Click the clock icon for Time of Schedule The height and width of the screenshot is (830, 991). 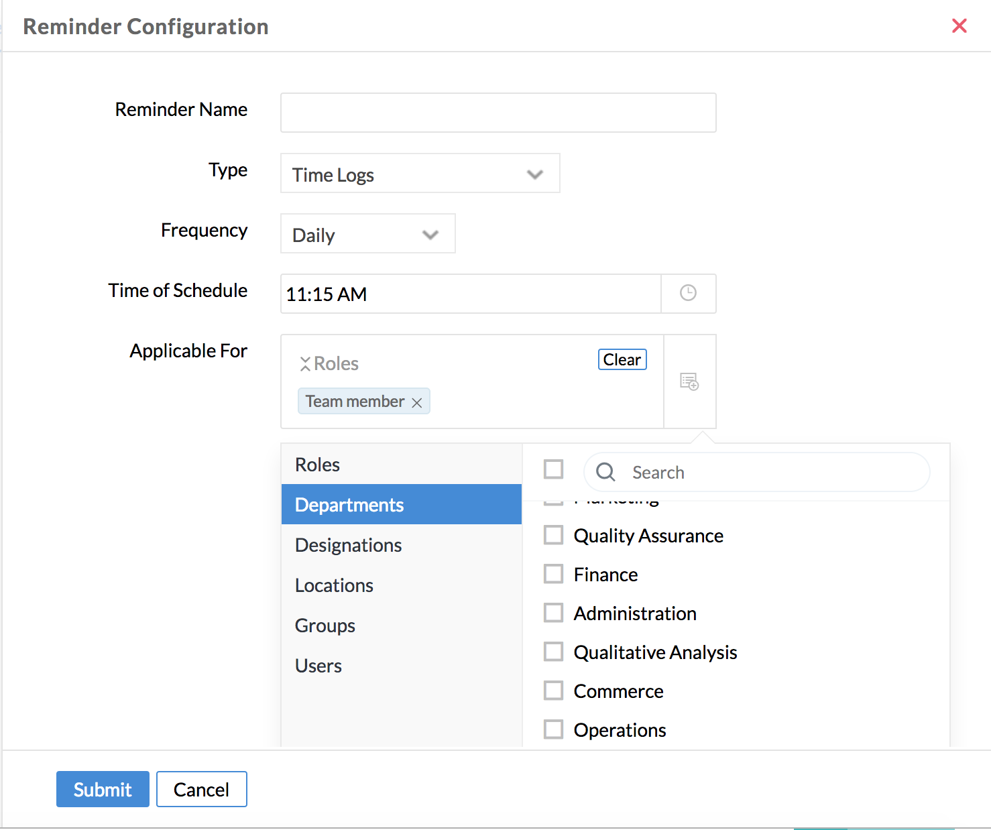click(x=688, y=293)
